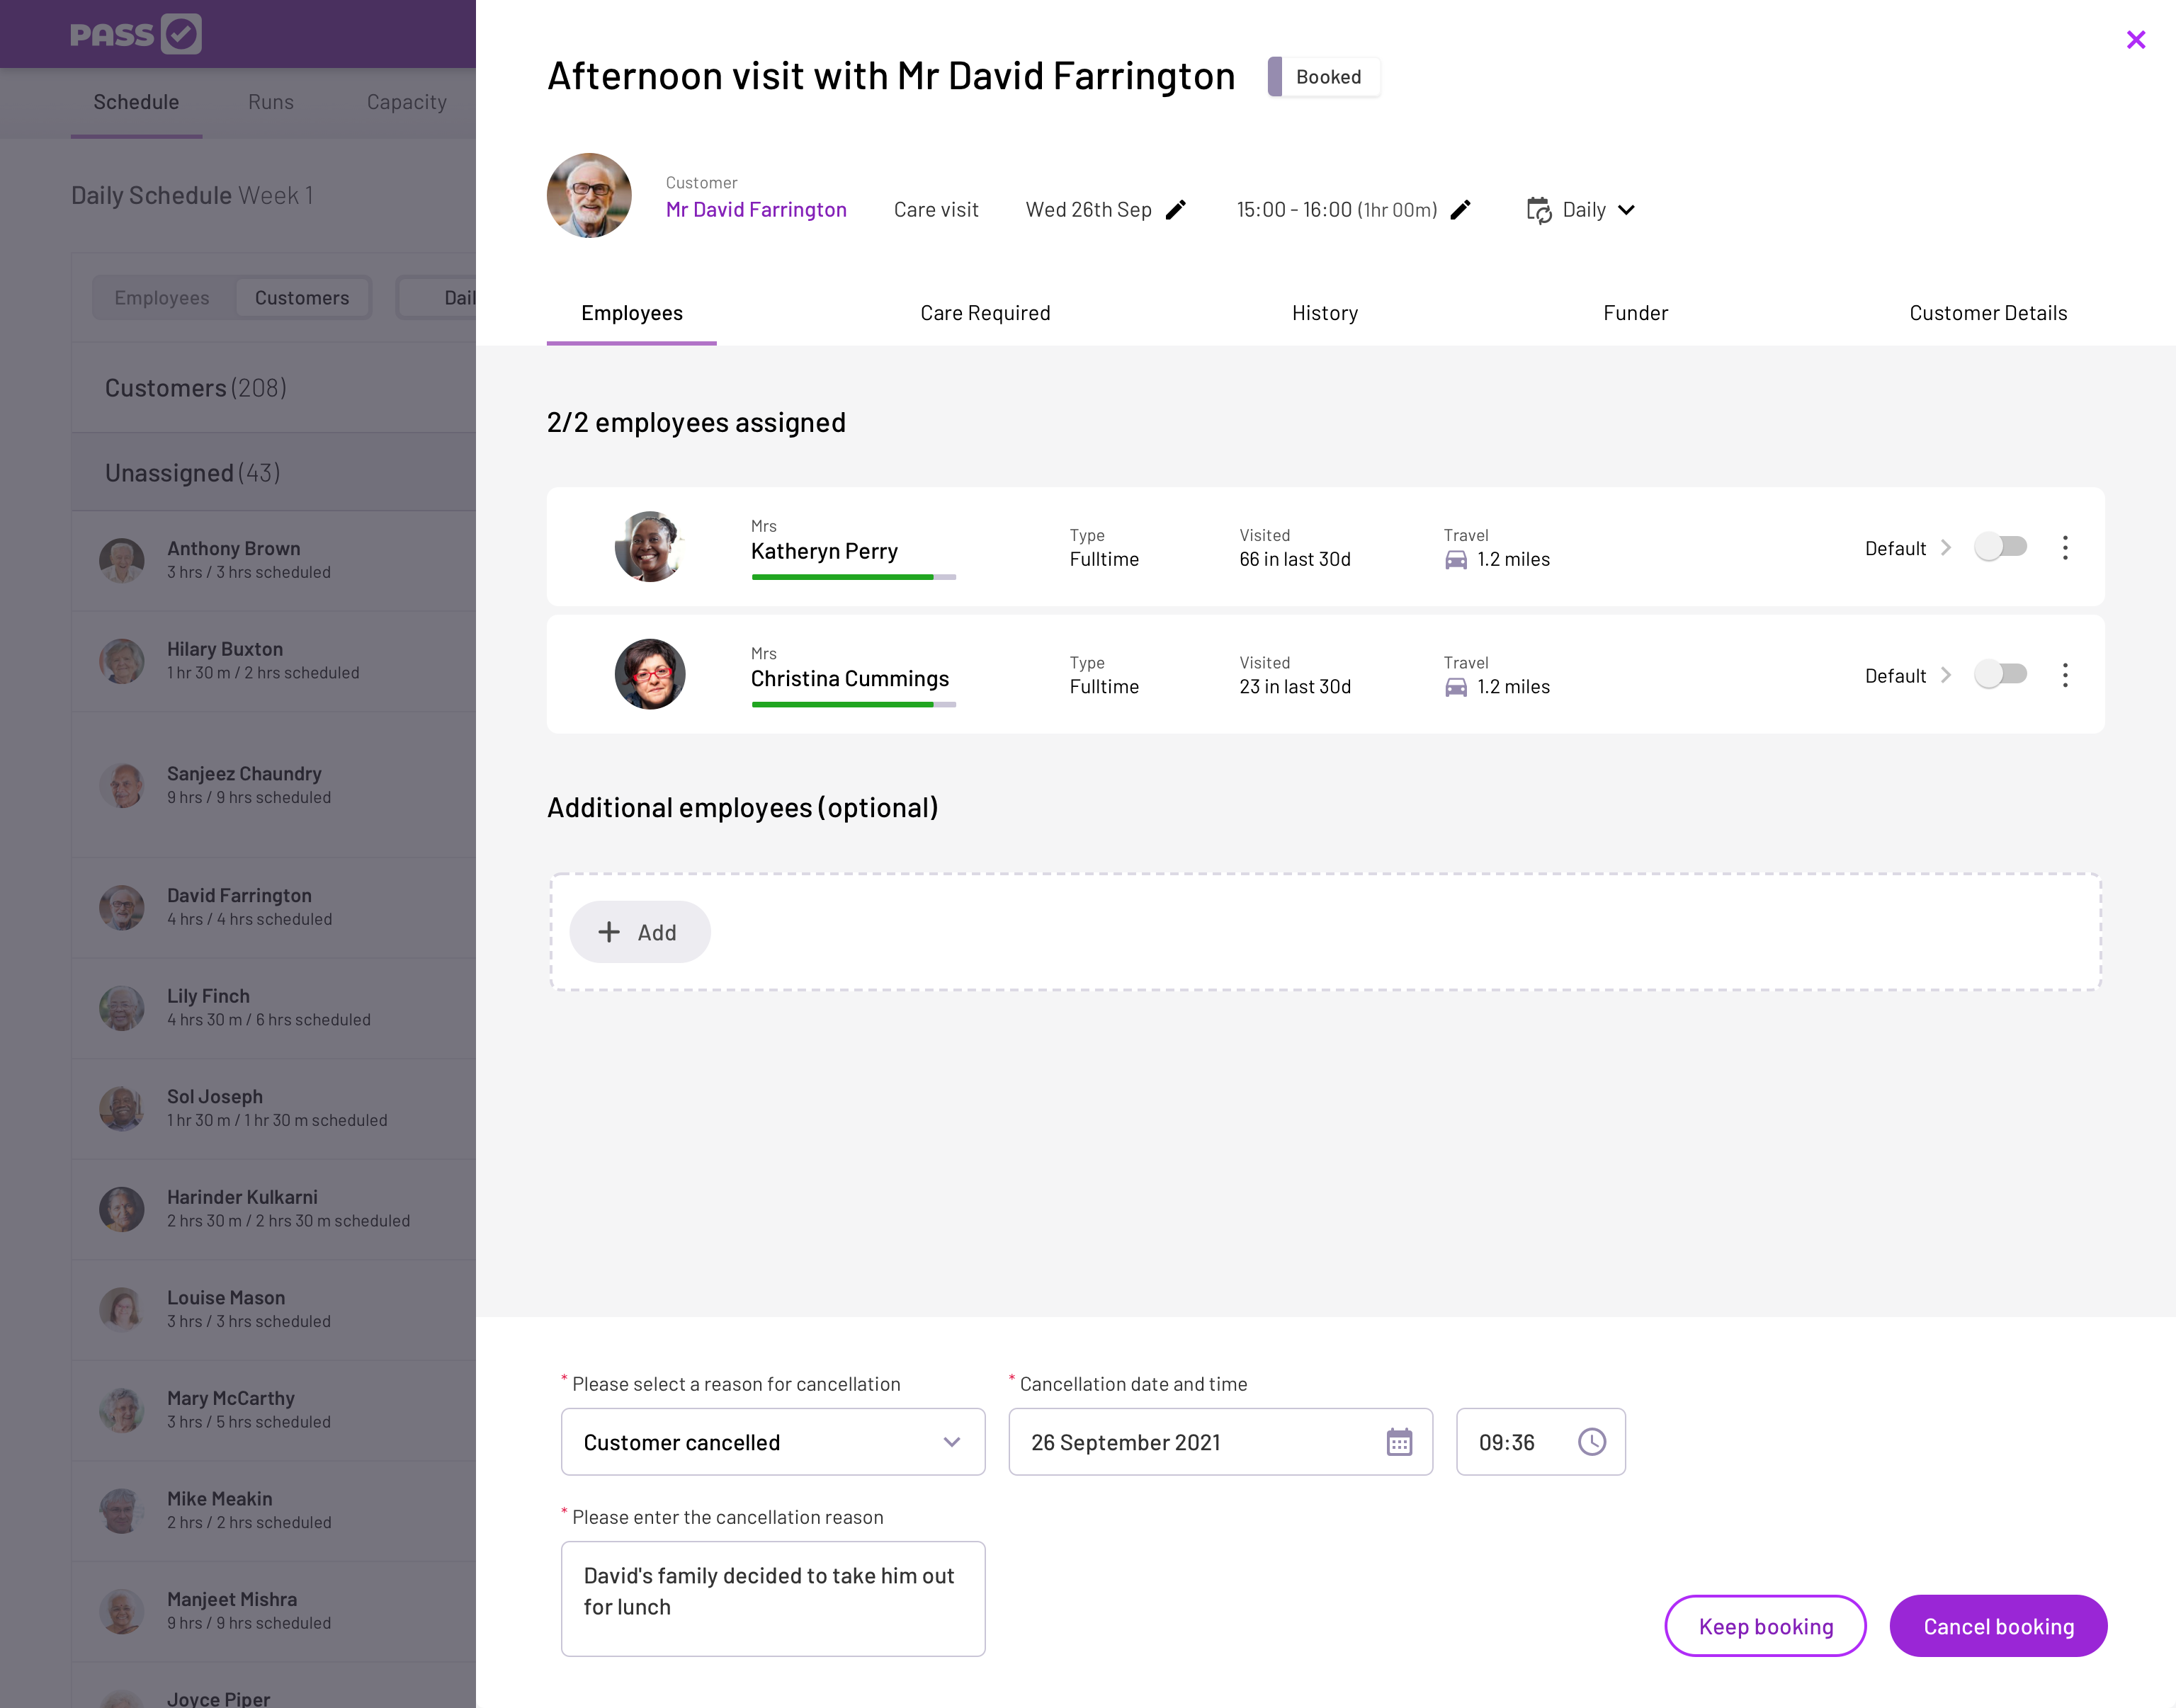Open the calendar date picker icon
This screenshot has width=2176, height=1708.
(1399, 1442)
